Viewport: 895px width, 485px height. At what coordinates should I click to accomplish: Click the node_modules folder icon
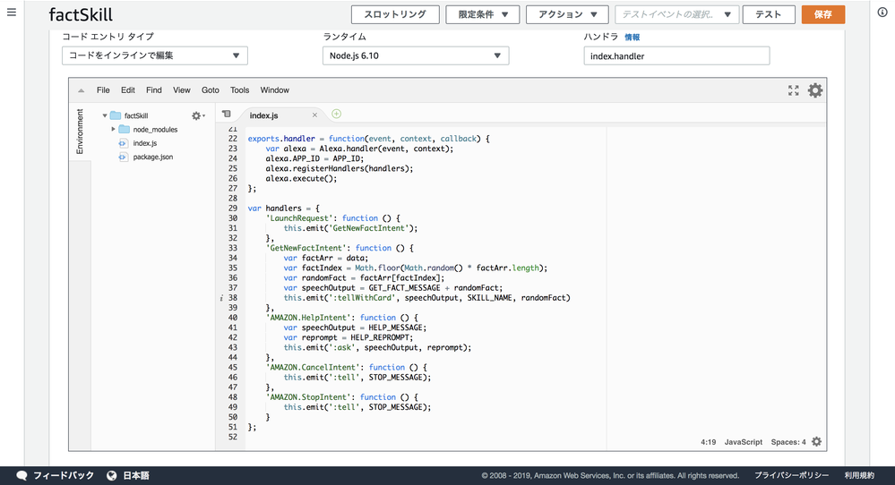(x=124, y=130)
